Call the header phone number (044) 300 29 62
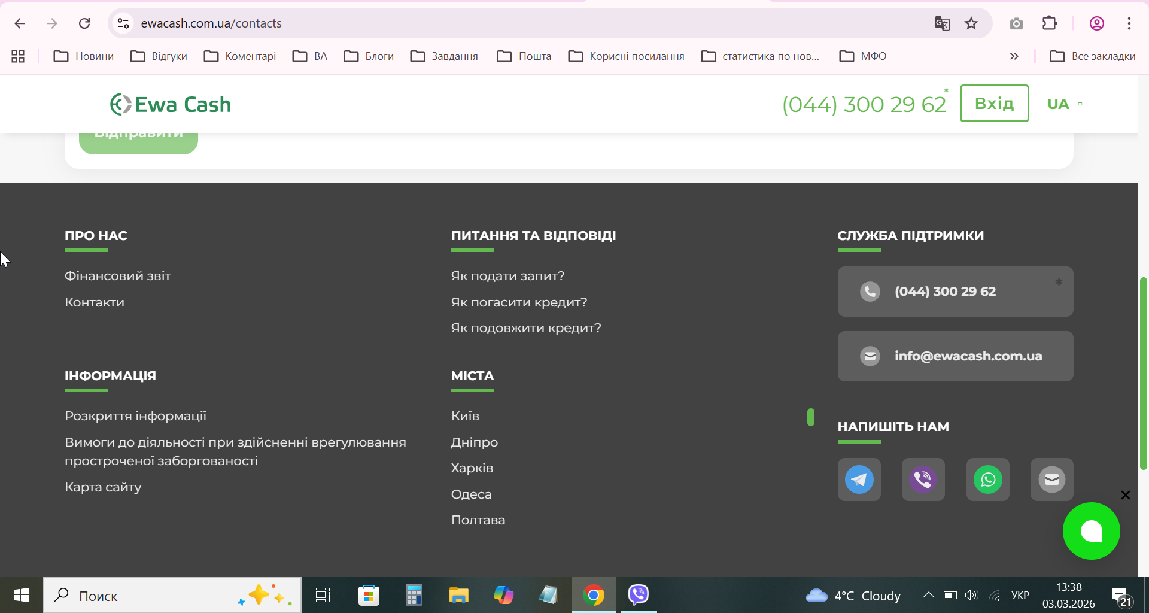The width and height of the screenshot is (1149, 613). tap(864, 104)
